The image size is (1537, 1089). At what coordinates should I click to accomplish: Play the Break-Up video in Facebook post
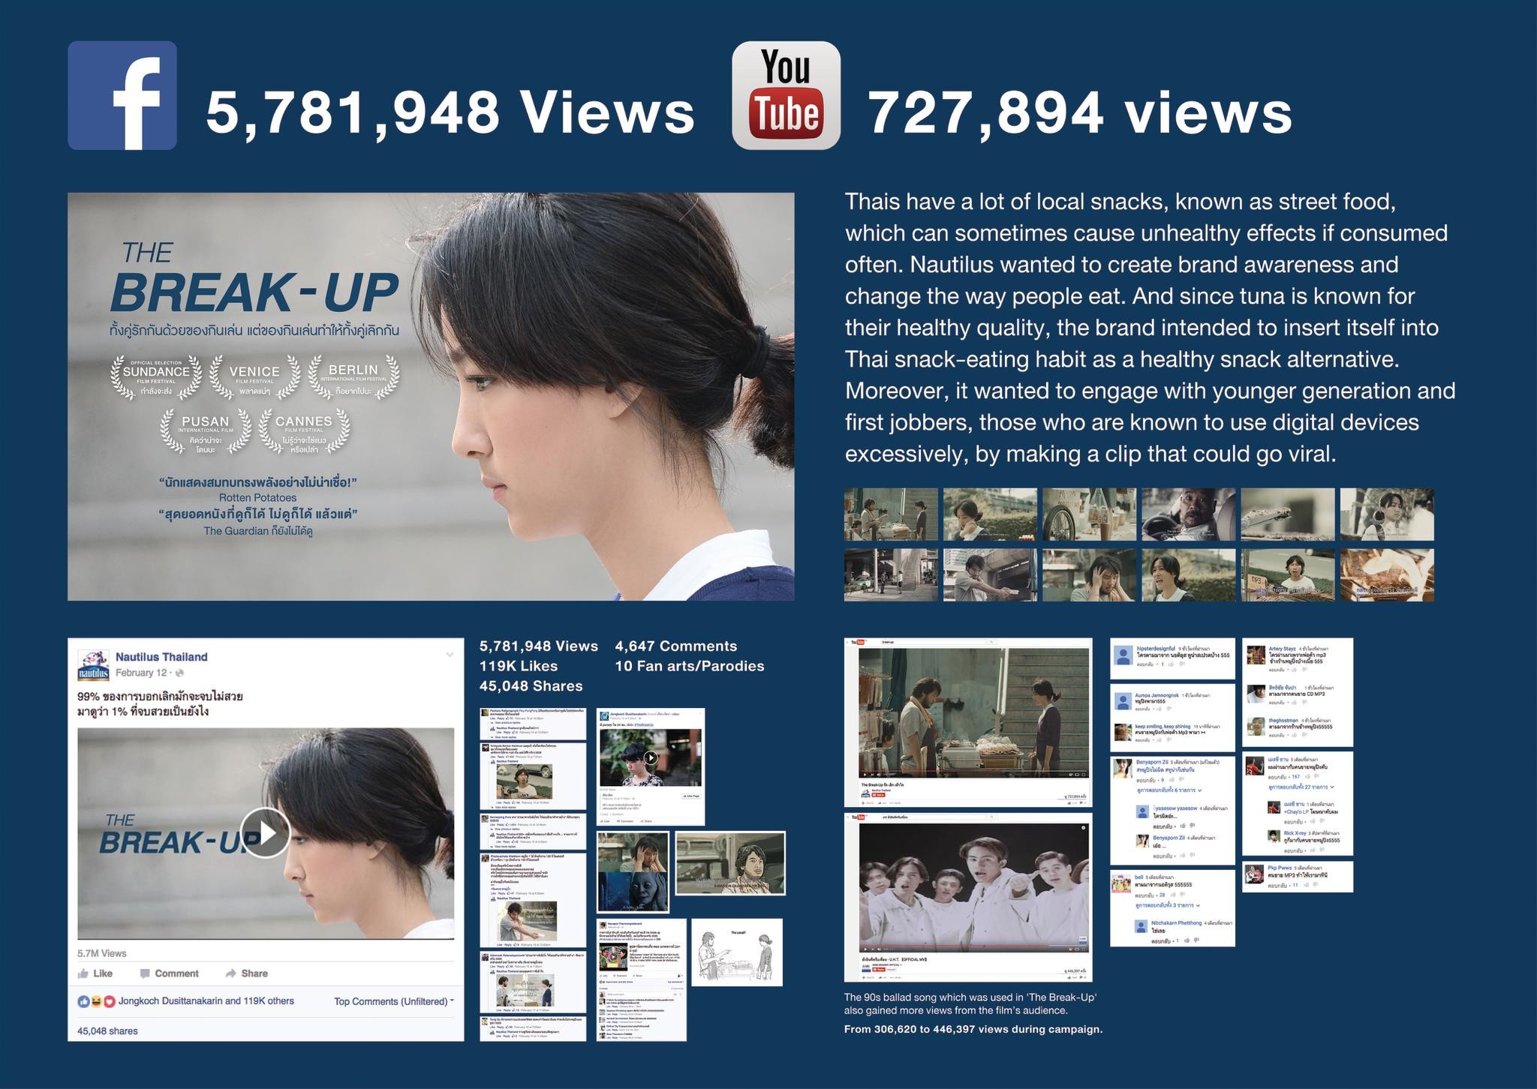point(266,832)
